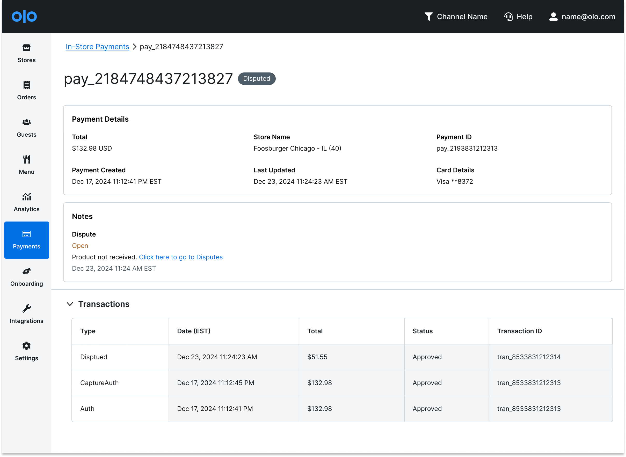Open the name@olo.com account menu

click(582, 17)
